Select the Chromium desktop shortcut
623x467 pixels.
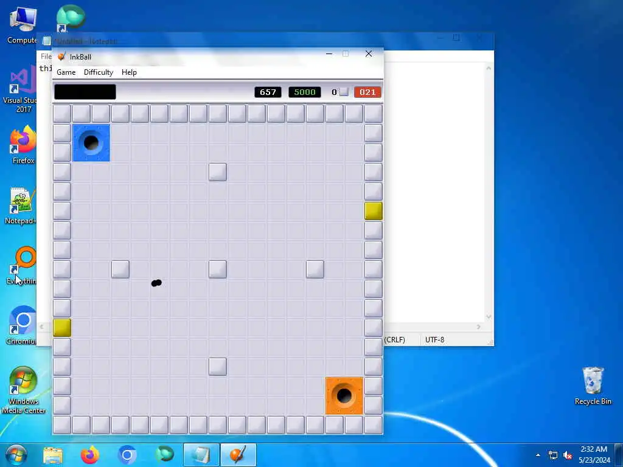click(22, 326)
